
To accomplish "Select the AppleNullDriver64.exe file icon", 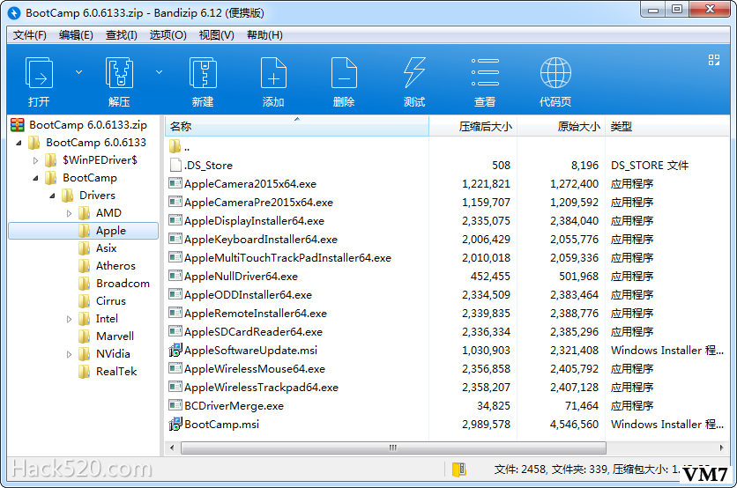I will pos(175,276).
